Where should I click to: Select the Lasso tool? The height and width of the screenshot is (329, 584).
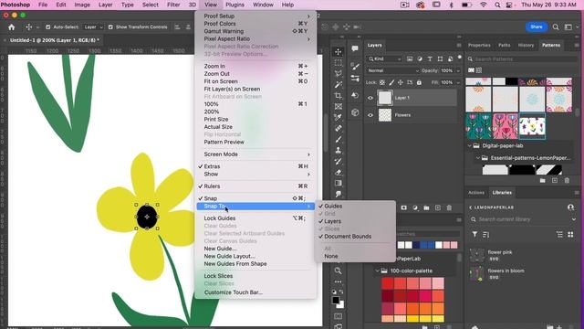click(x=339, y=73)
